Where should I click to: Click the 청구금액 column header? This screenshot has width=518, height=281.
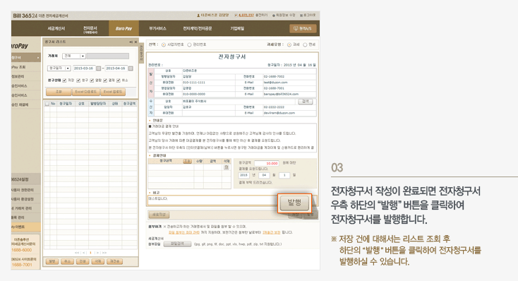point(130,104)
